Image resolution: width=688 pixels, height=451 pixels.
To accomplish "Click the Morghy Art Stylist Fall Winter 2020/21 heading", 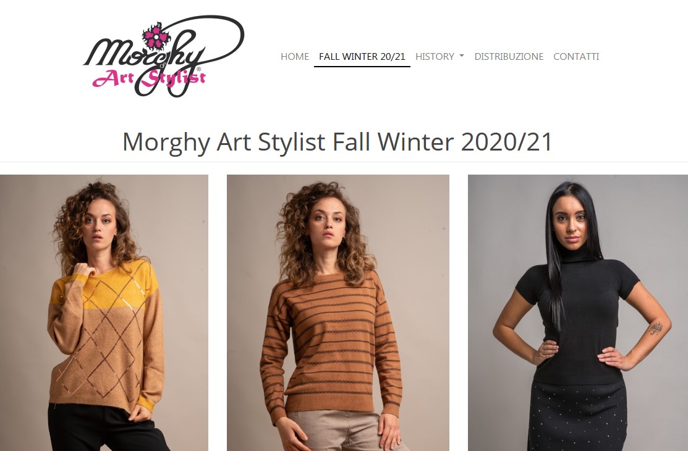I will click(x=337, y=142).
